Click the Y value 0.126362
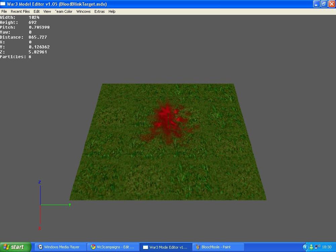 pyautogui.click(x=39, y=47)
